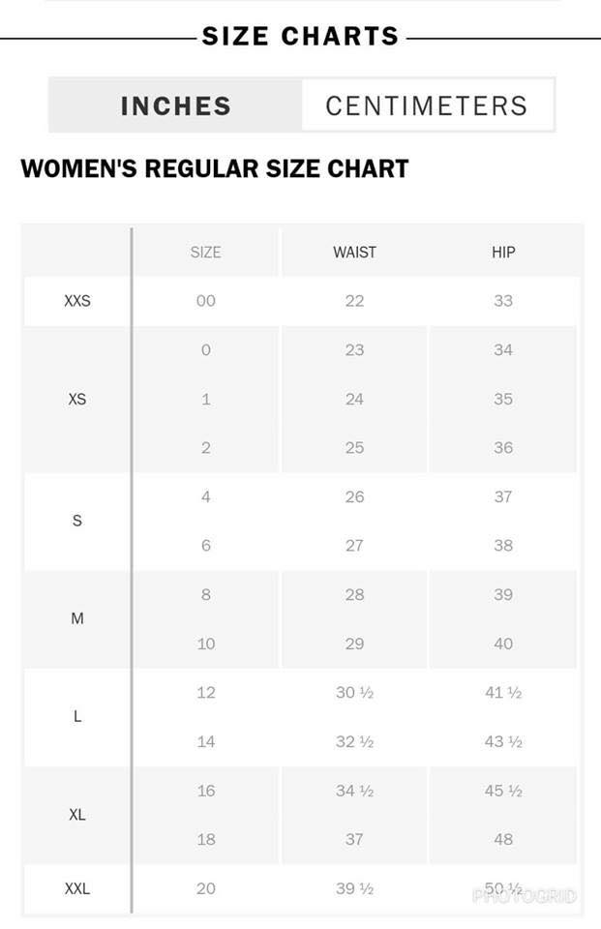The image size is (601, 929).
Task: Select the XXS row label
Action: (x=77, y=300)
